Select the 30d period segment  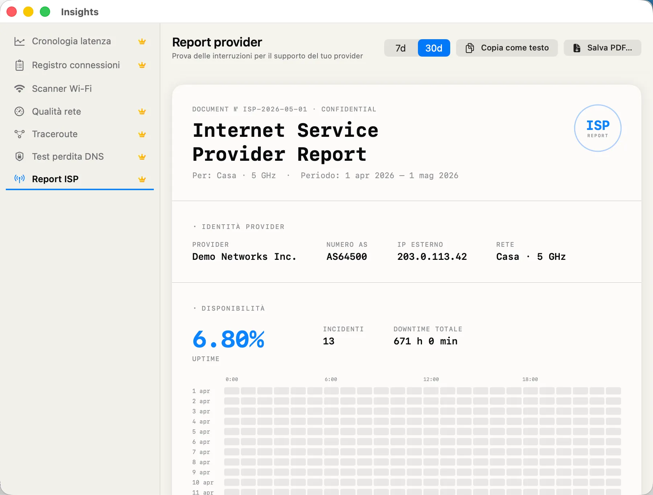tap(434, 48)
